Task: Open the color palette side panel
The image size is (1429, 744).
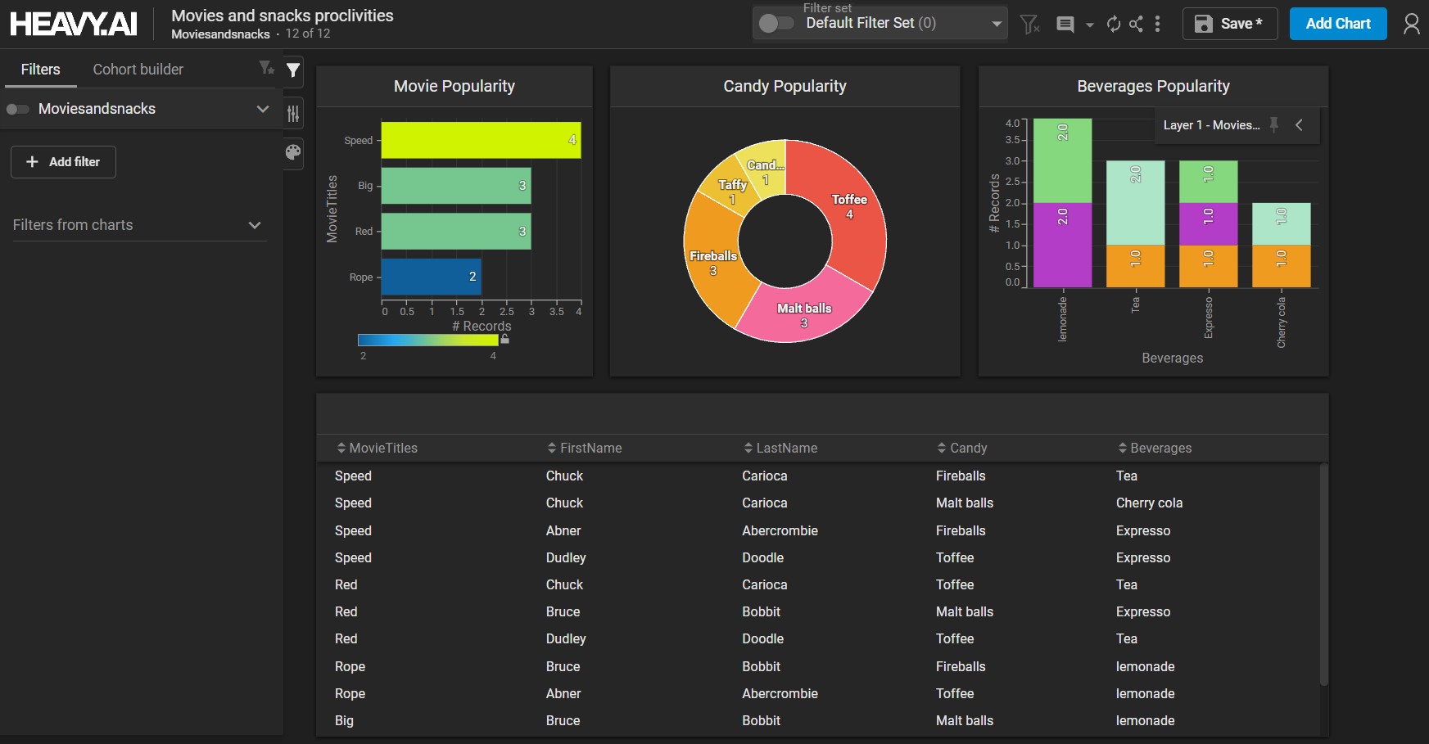Action: pos(293,152)
